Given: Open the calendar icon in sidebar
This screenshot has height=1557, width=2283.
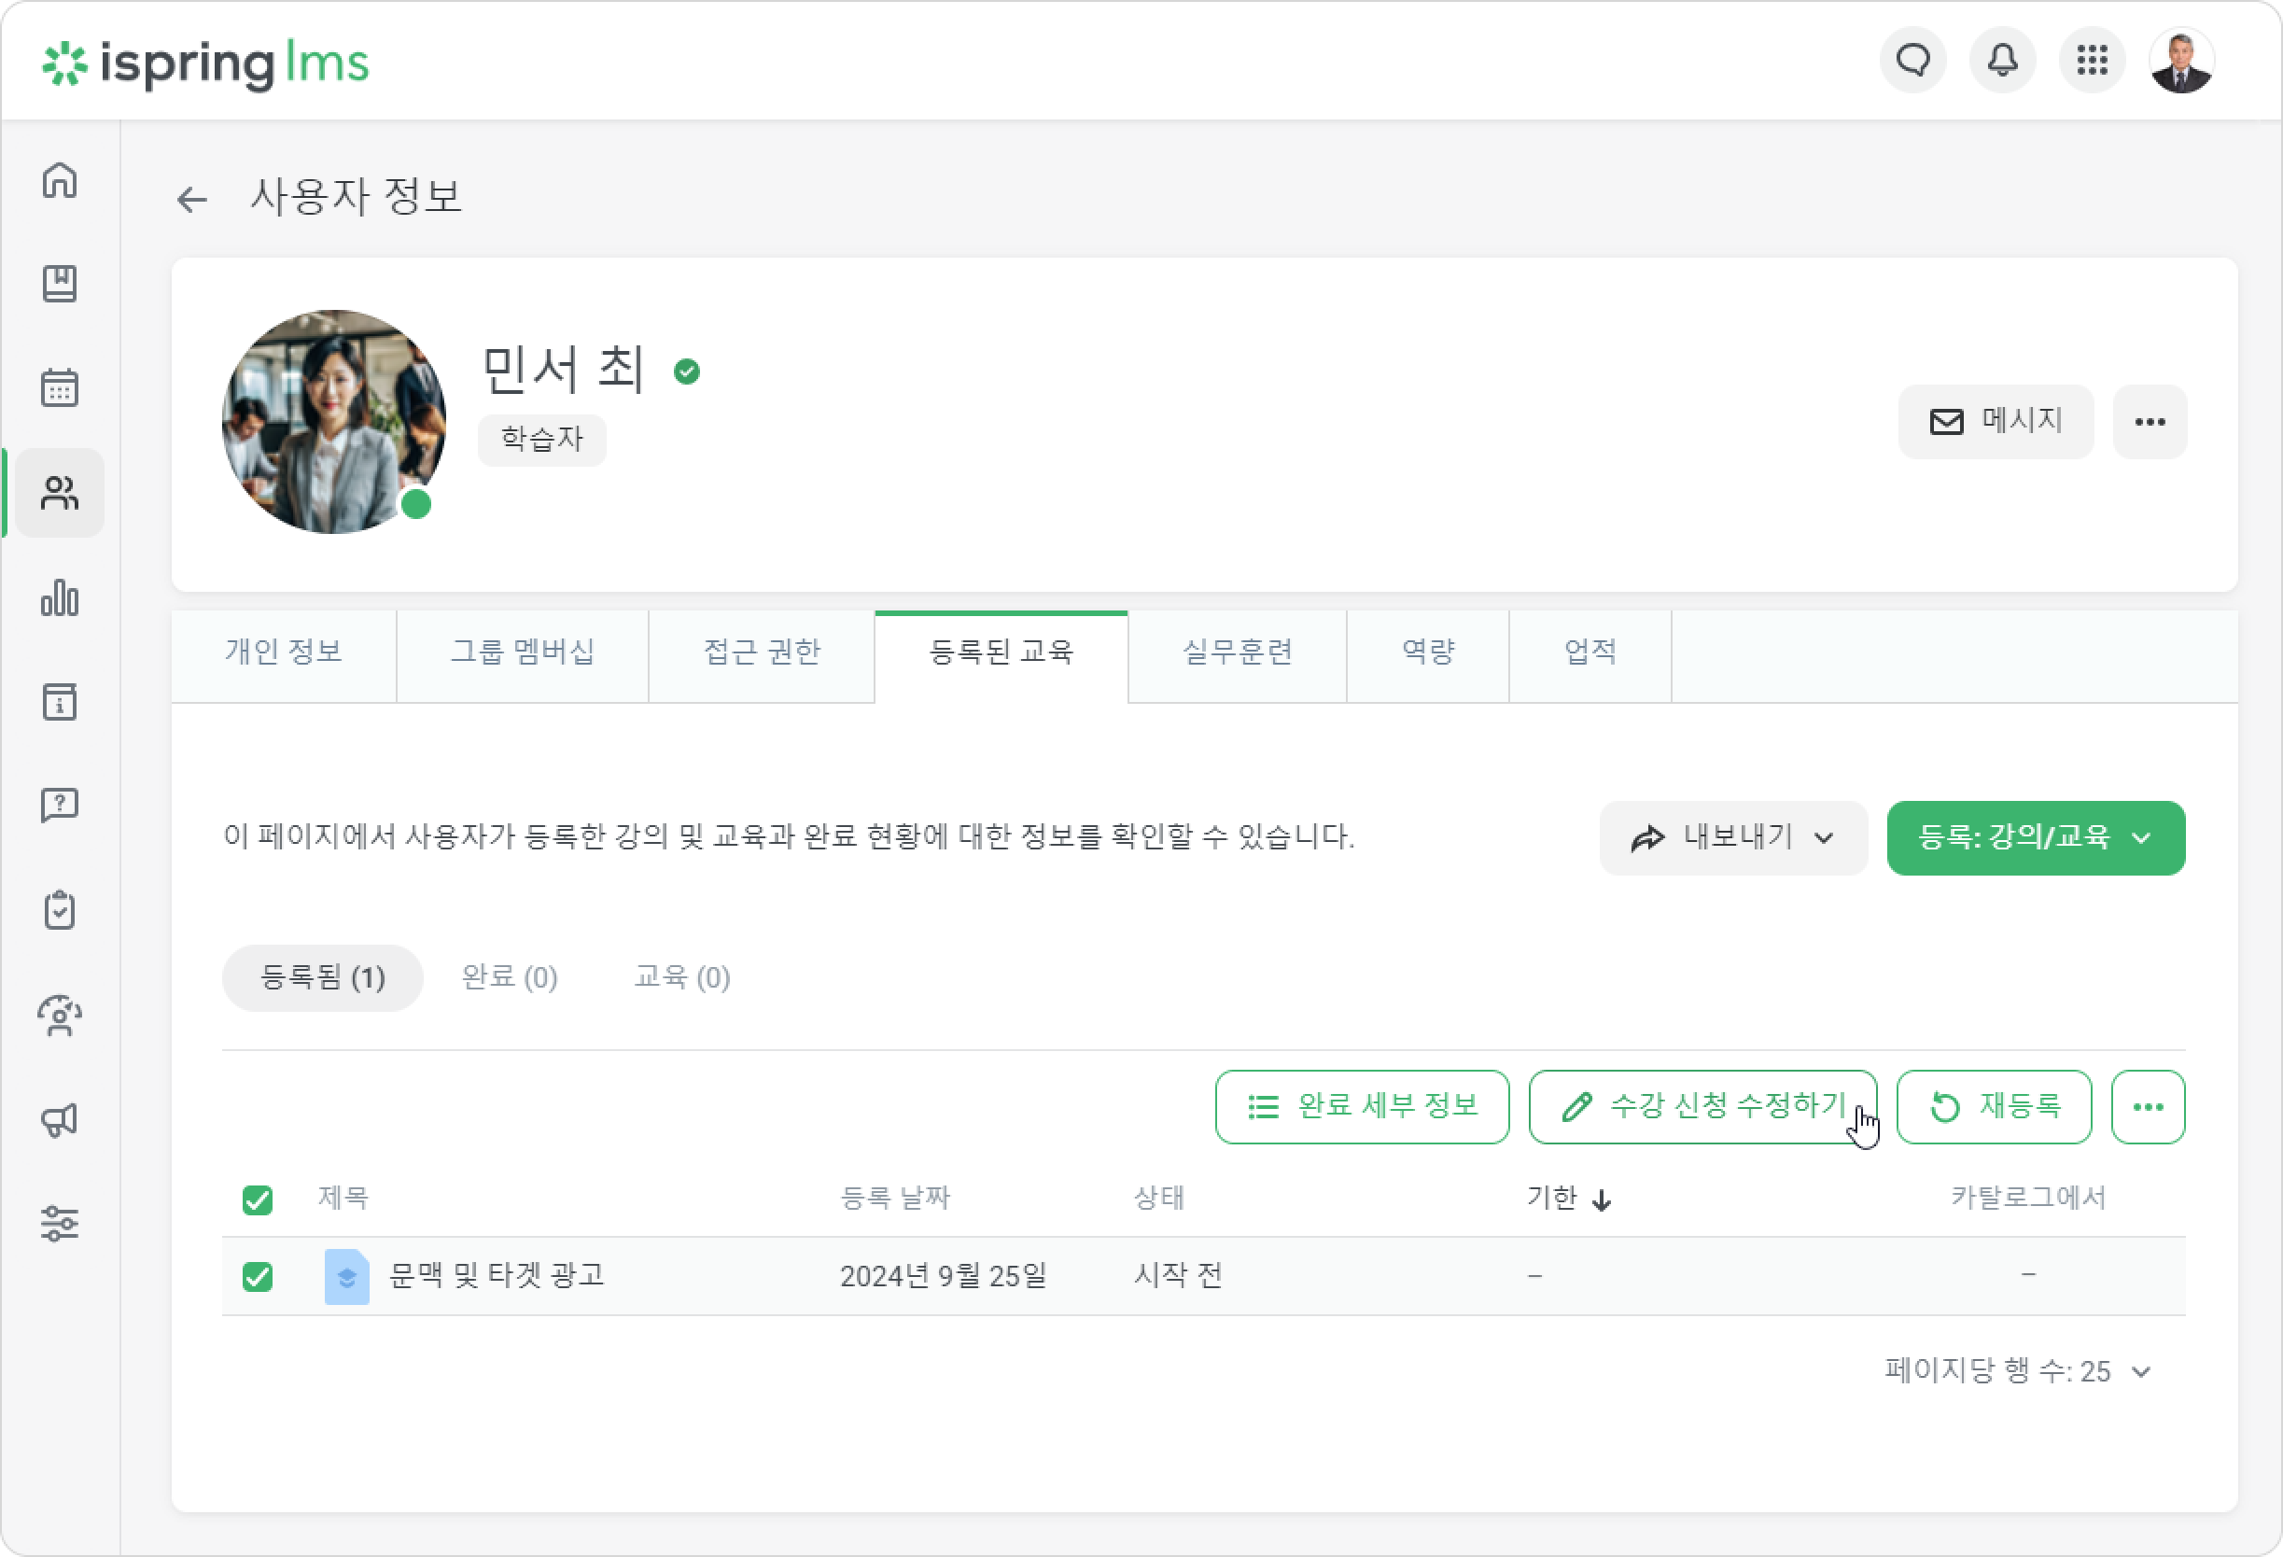Looking at the screenshot, I should click(x=60, y=388).
